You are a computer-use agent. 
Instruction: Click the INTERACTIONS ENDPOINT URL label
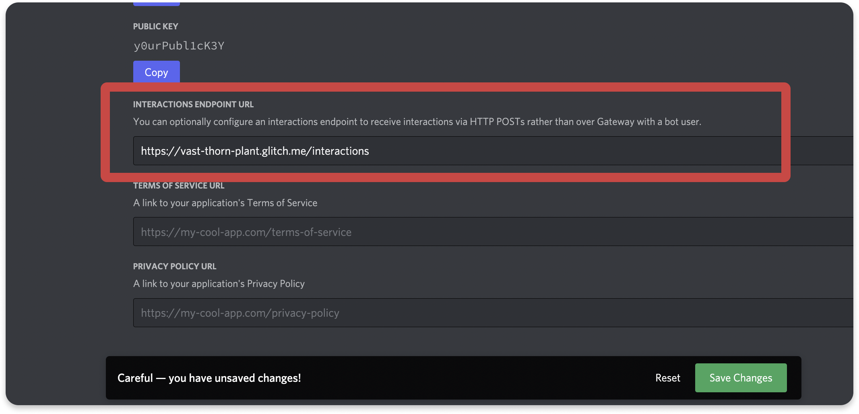[193, 104]
